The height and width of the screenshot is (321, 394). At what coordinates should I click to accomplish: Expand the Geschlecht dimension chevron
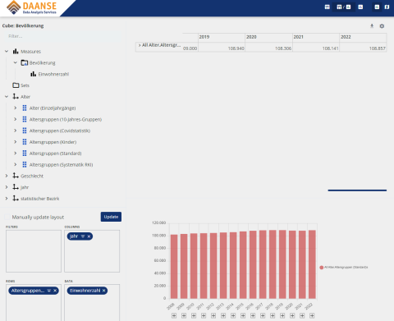pyautogui.click(x=7, y=176)
